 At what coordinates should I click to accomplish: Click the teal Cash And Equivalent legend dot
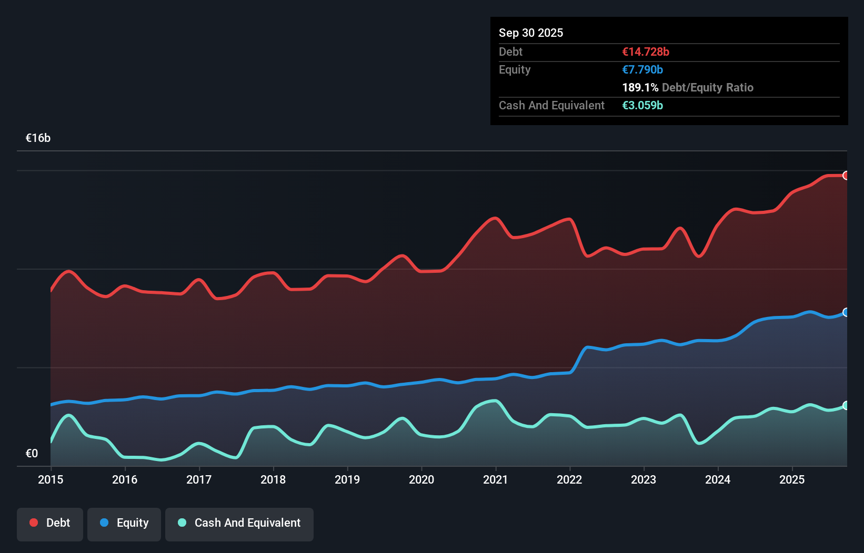[x=182, y=523]
